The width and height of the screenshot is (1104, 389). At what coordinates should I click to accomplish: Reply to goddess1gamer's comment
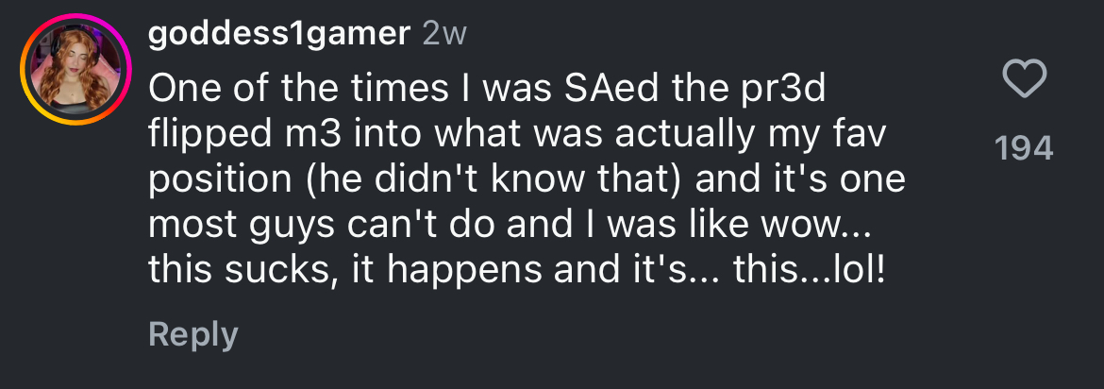coord(193,335)
